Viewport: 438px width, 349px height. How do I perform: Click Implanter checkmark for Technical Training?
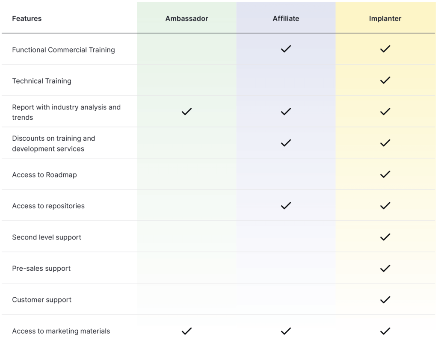tap(385, 80)
